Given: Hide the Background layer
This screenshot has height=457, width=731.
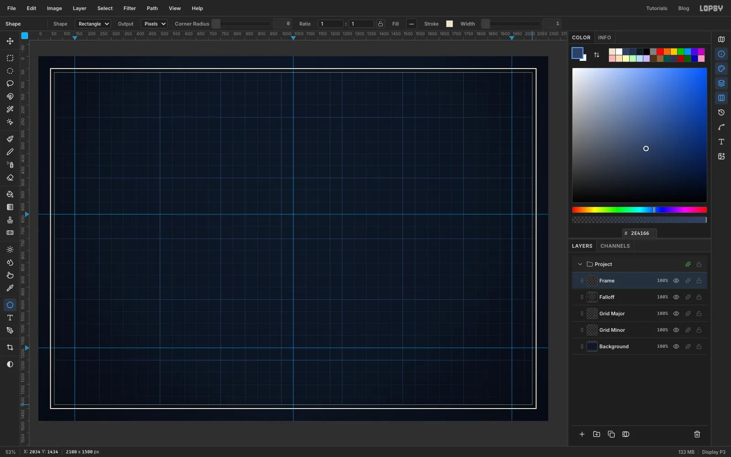Looking at the screenshot, I should [676, 346].
